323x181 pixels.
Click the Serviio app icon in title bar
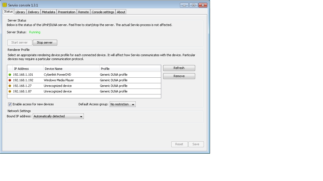click(4, 5)
